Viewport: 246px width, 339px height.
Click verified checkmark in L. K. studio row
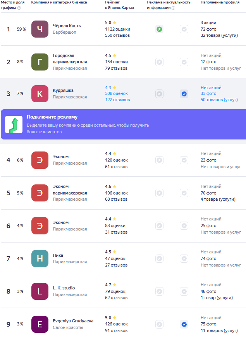[x=184, y=291]
